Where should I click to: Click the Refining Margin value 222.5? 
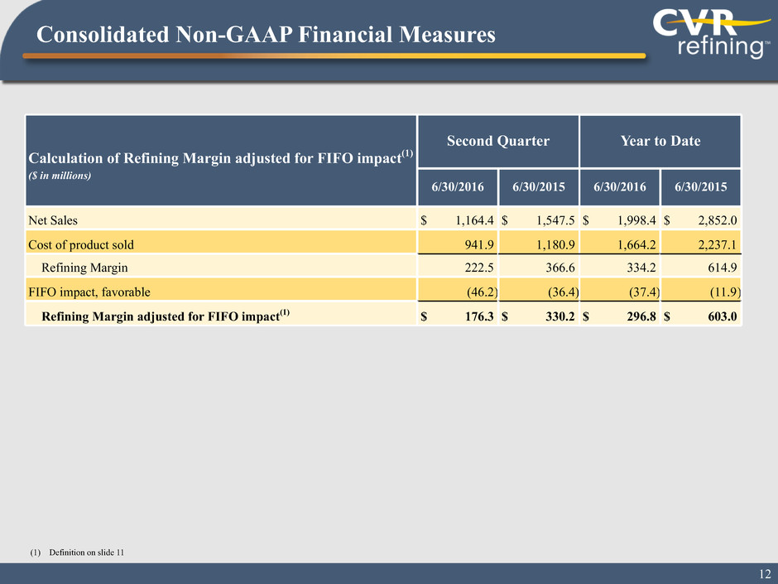[x=476, y=267]
